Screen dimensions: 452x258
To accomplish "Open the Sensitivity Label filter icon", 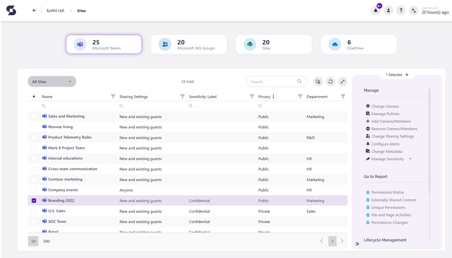I will coord(252,97).
